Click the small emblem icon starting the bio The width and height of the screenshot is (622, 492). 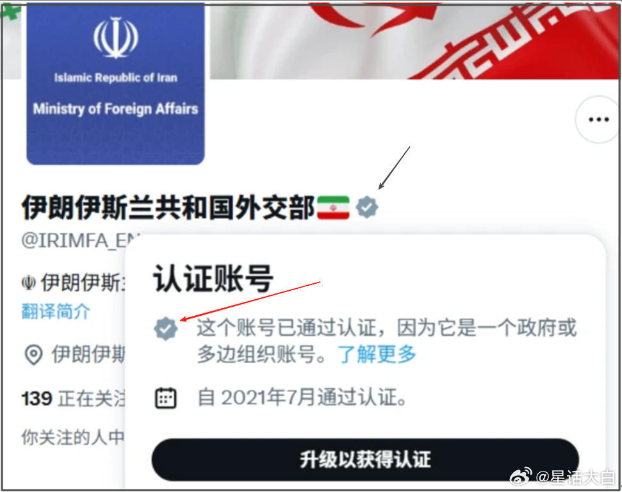[29, 283]
